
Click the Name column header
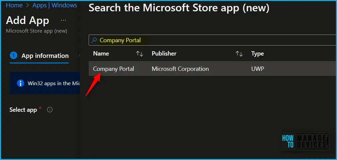[101, 54]
